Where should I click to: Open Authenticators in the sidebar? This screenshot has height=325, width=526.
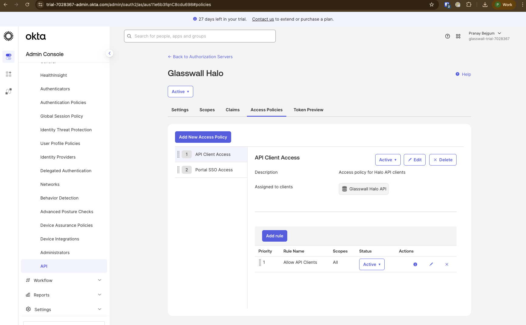(55, 89)
